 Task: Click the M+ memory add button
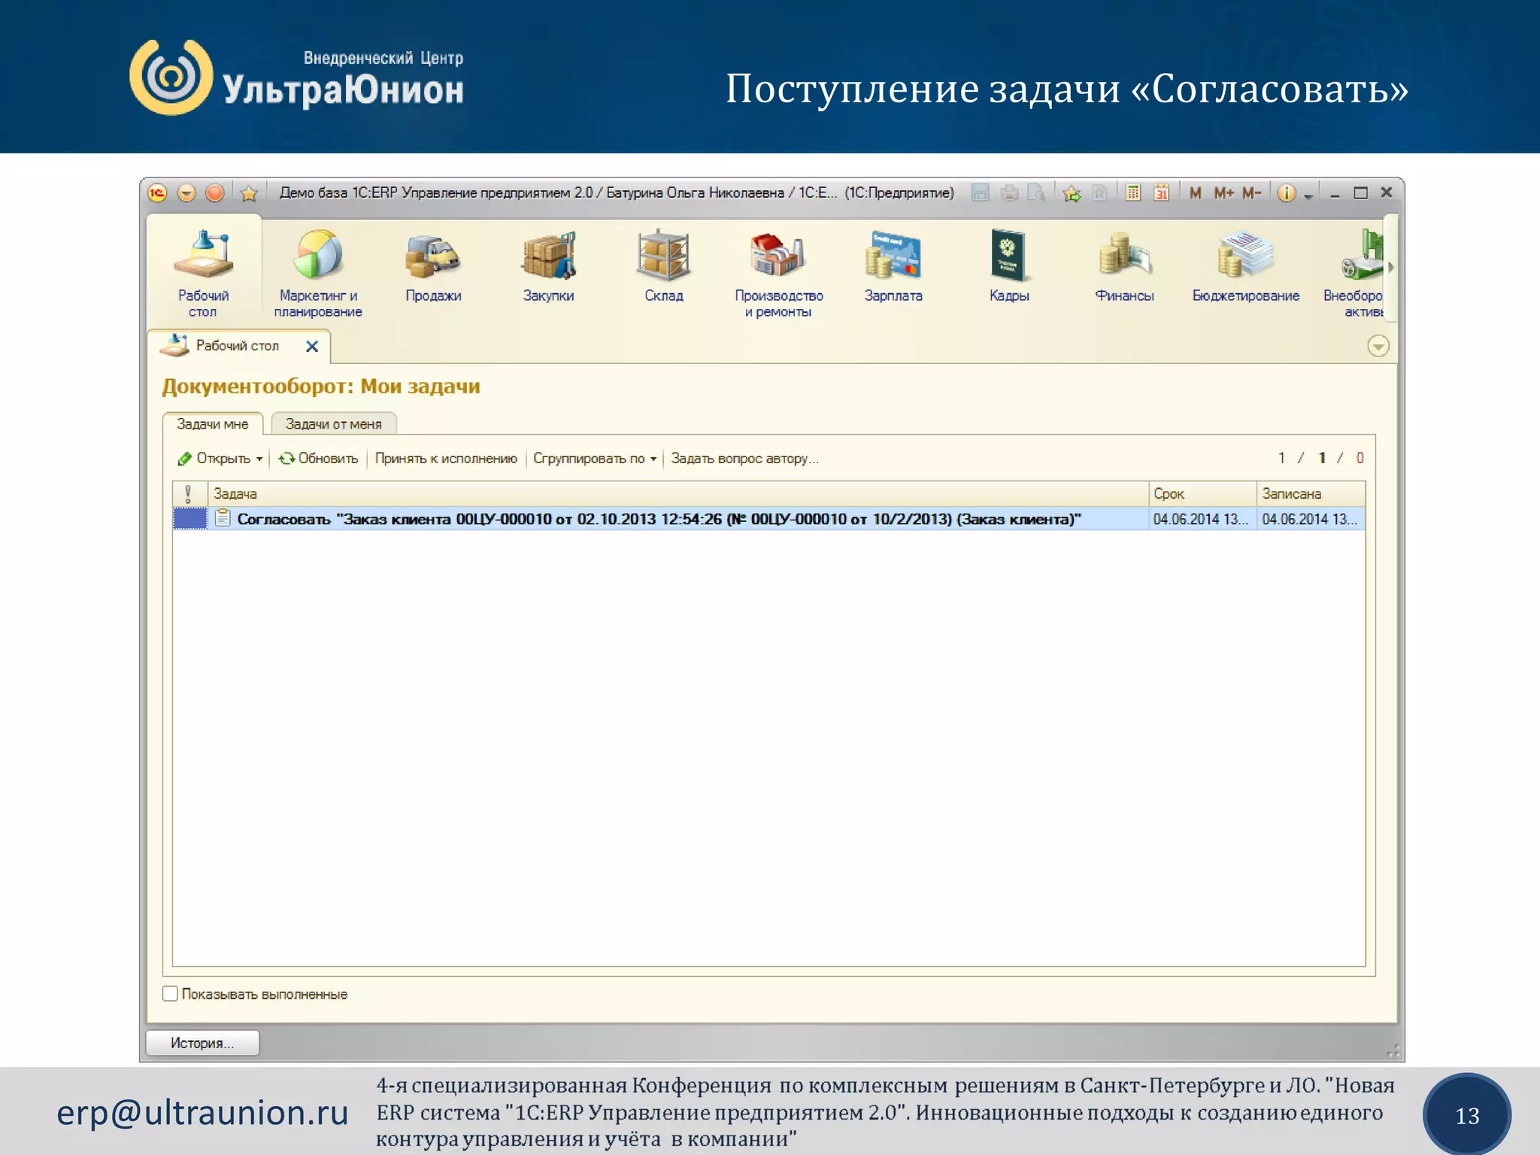pos(1223,193)
